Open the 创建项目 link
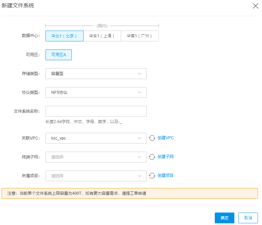 coord(166,176)
